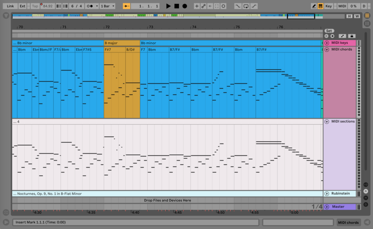This screenshot has height=229, width=373.
Task: Click the D disk overload indicator
Action: click(x=364, y=6)
